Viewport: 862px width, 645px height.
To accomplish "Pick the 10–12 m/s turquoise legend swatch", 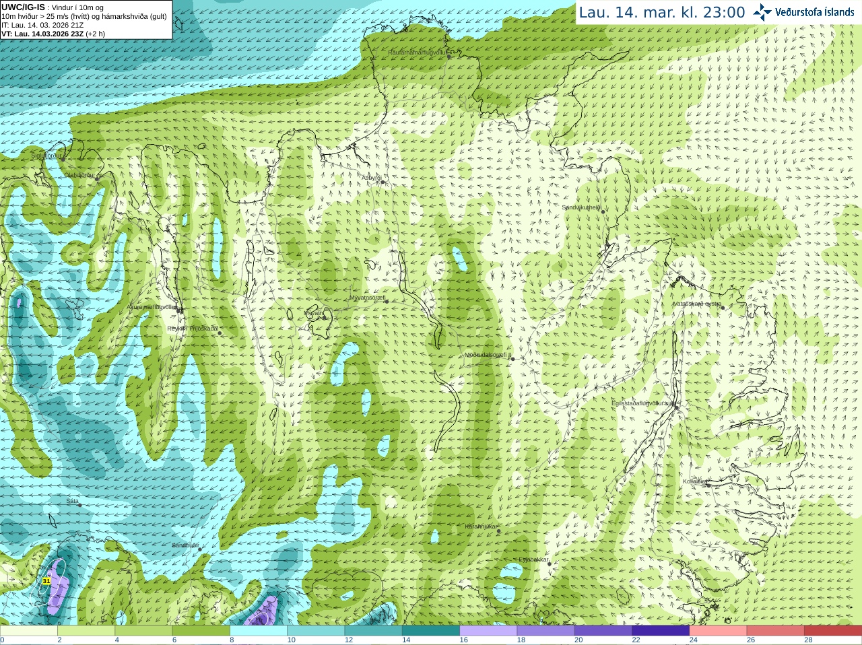I will [x=316, y=631].
